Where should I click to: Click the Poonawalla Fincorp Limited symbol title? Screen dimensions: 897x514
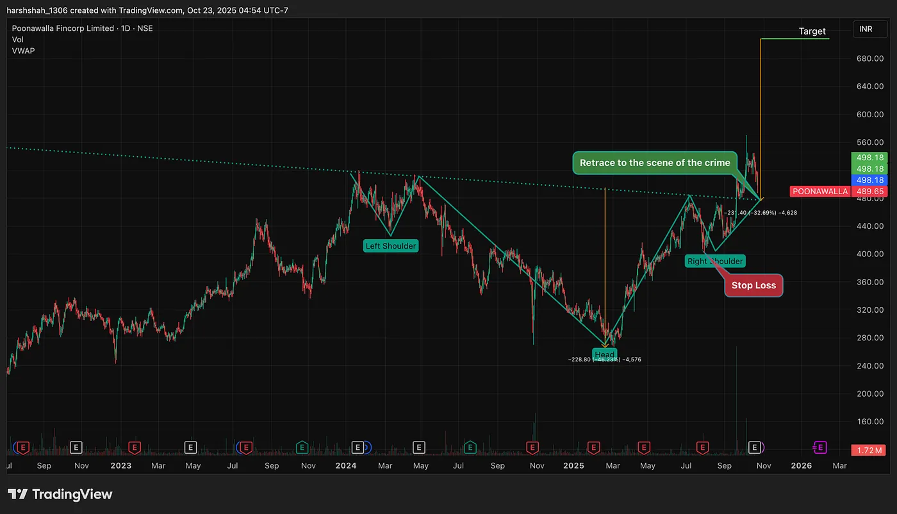click(83, 28)
